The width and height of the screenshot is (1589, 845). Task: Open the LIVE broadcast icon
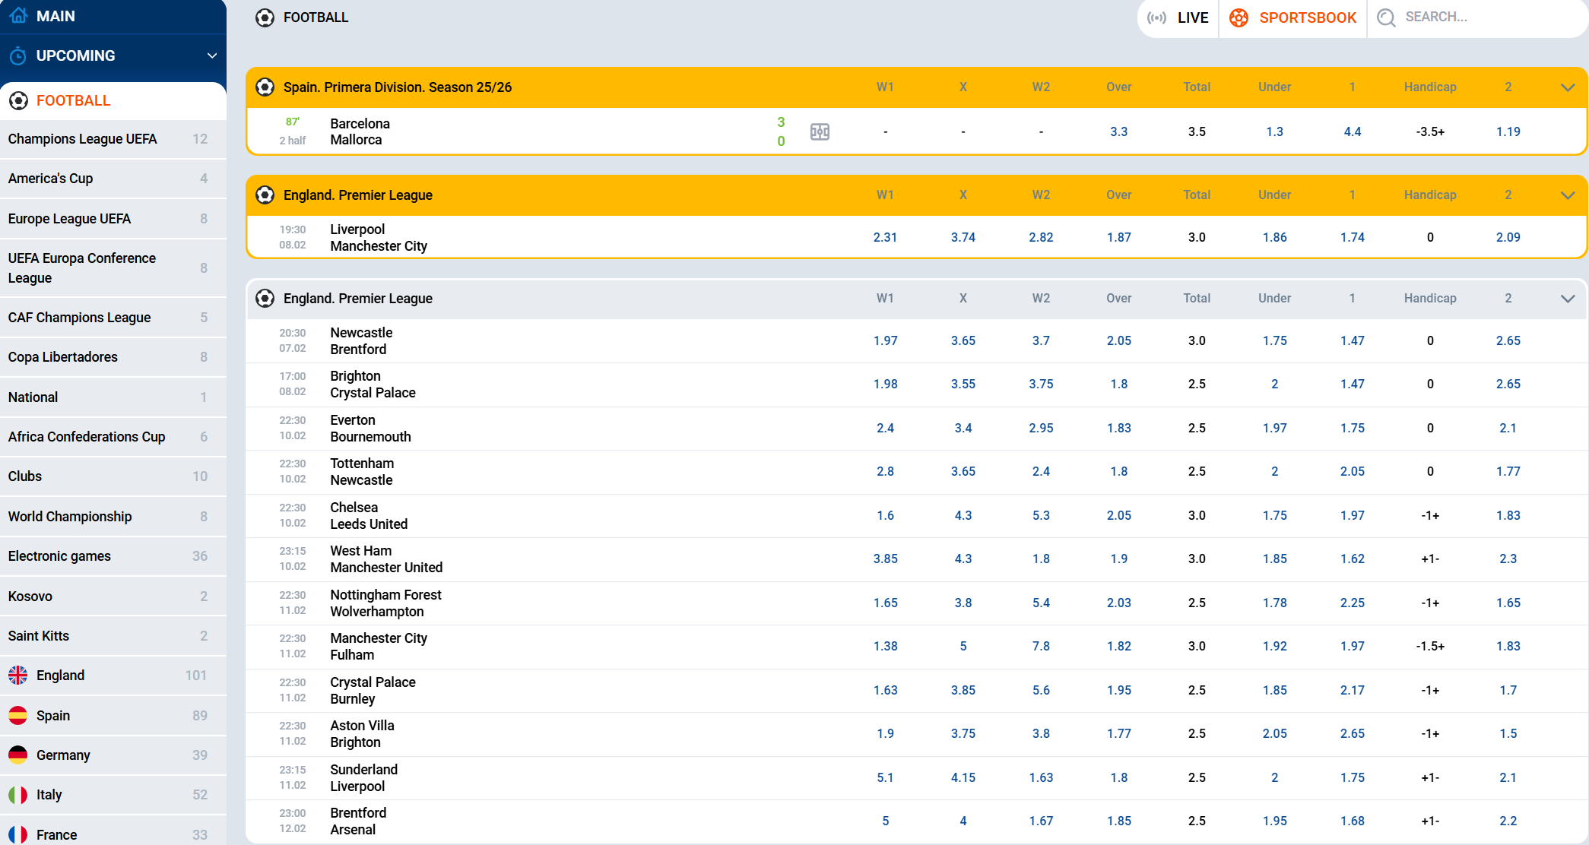tap(1156, 17)
